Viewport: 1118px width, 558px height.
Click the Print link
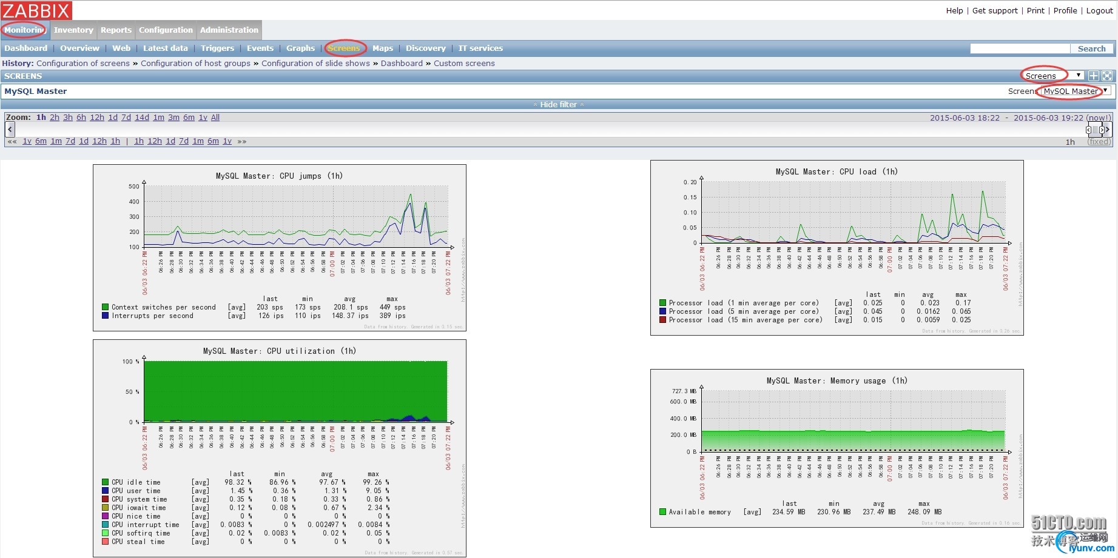pyautogui.click(x=1035, y=10)
